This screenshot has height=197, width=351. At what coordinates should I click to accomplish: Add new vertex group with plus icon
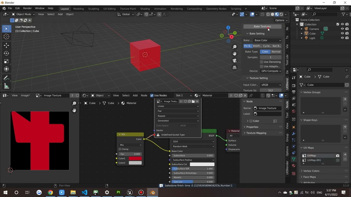345,99
